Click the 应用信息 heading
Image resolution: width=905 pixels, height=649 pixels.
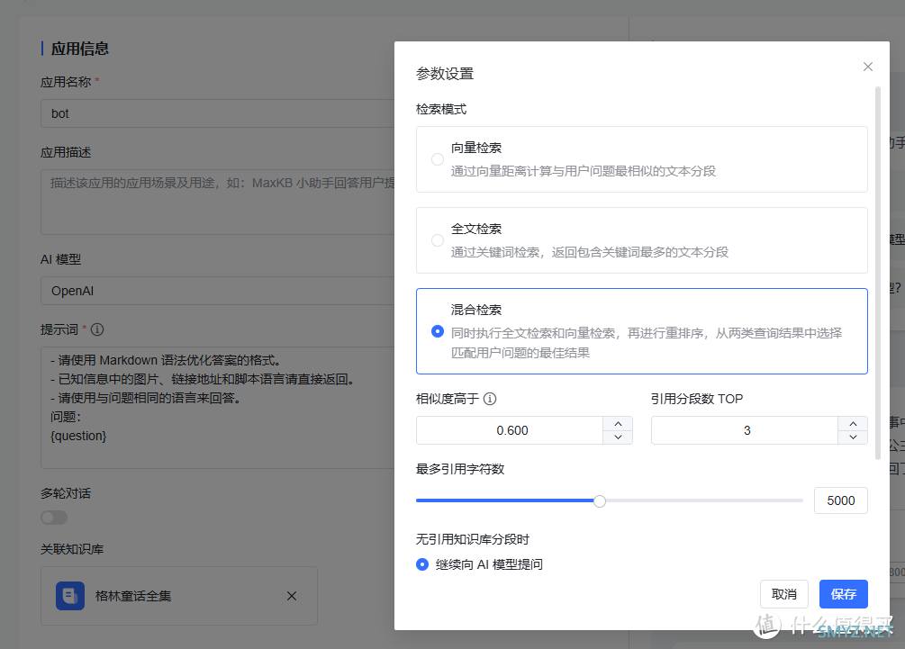coord(79,49)
